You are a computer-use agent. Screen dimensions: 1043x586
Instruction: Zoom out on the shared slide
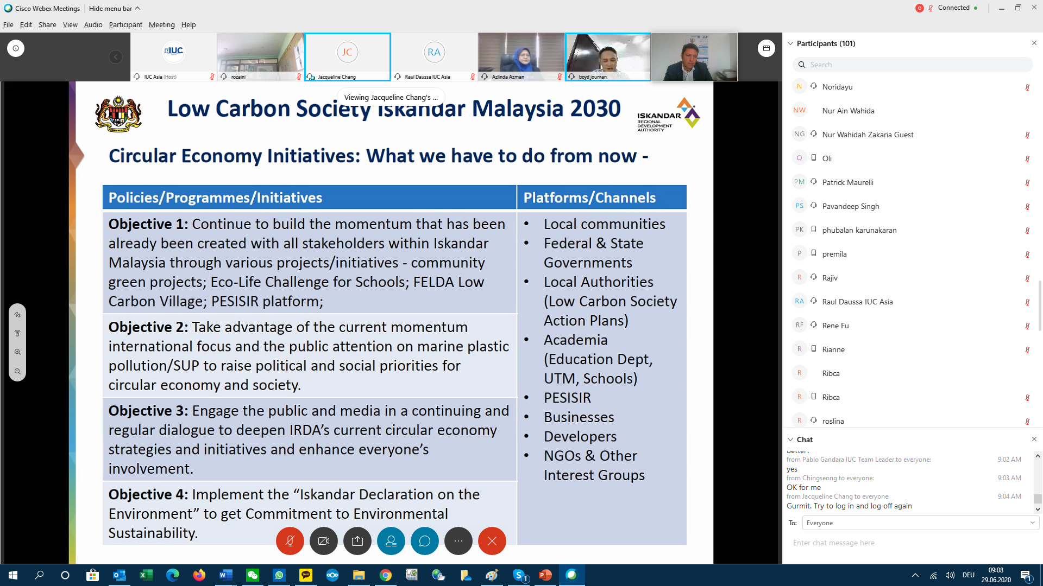tap(17, 372)
